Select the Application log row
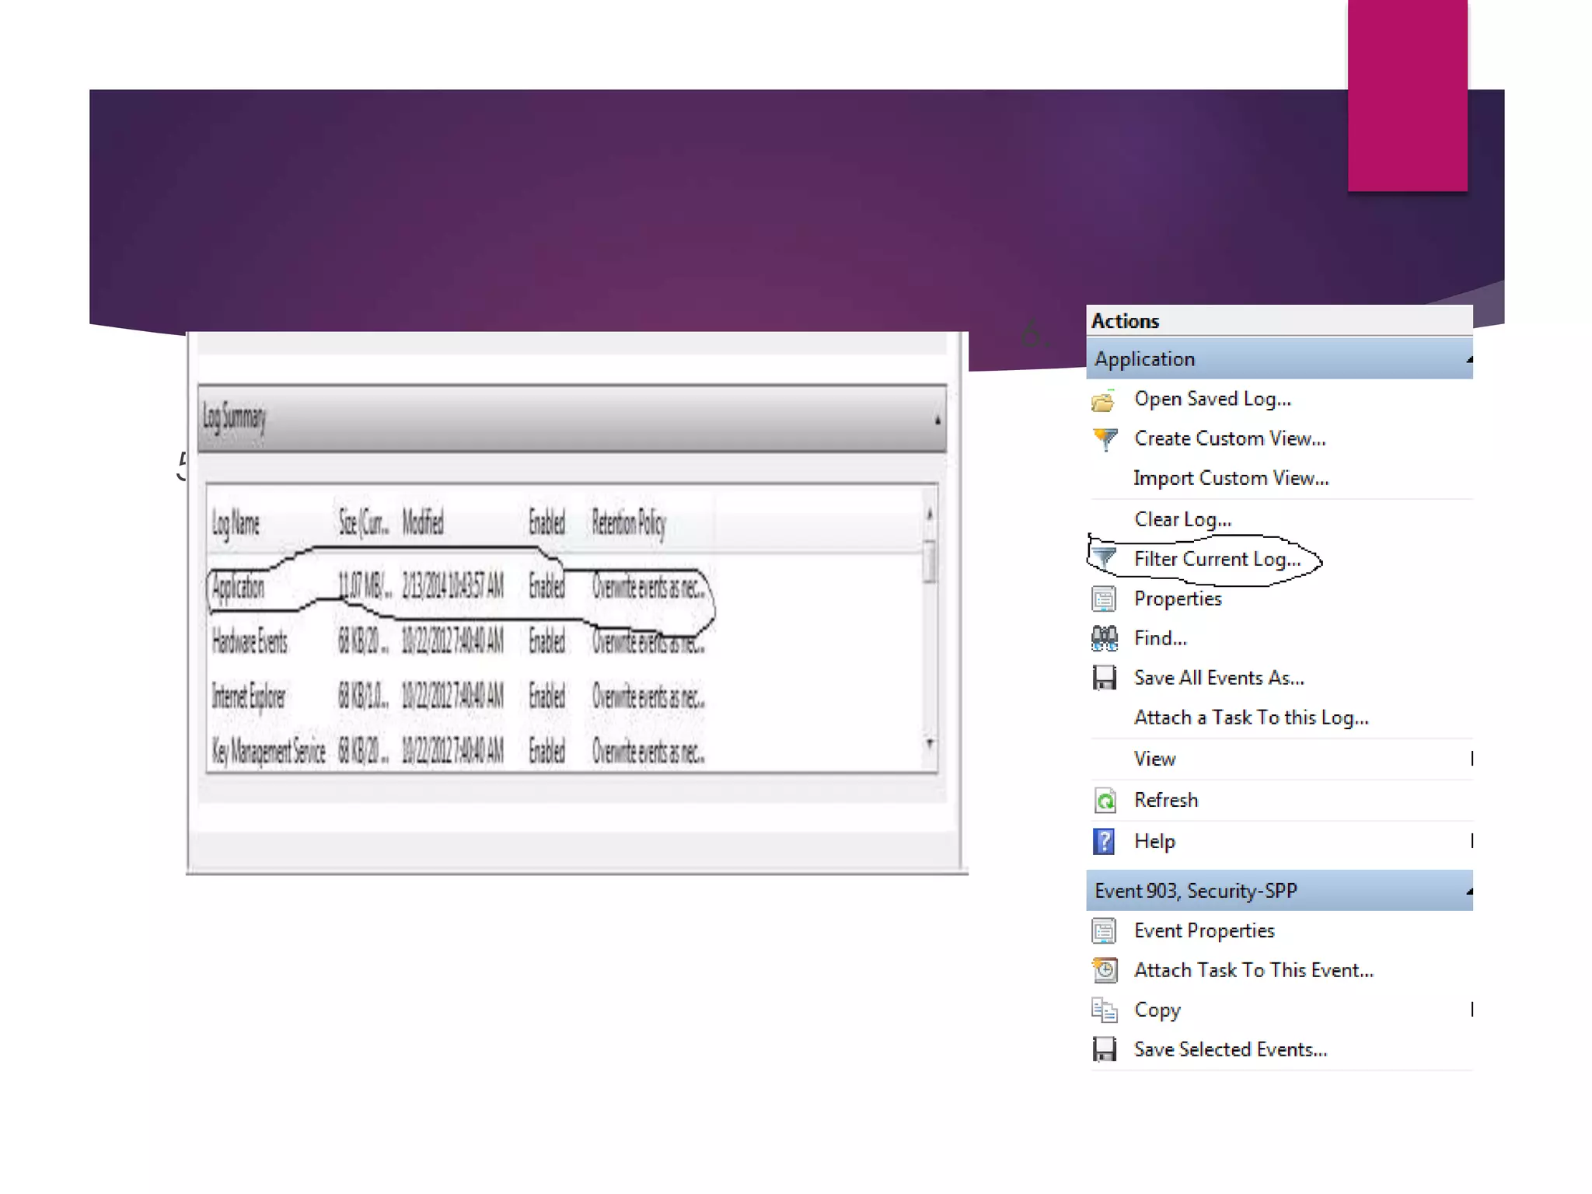 pyautogui.click(x=239, y=588)
